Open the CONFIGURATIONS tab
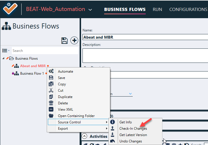Screen dimensions: 208x145 [x=188, y=9]
